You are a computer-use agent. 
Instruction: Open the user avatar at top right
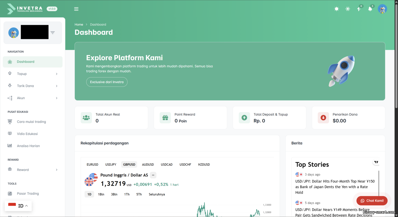tap(382, 9)
